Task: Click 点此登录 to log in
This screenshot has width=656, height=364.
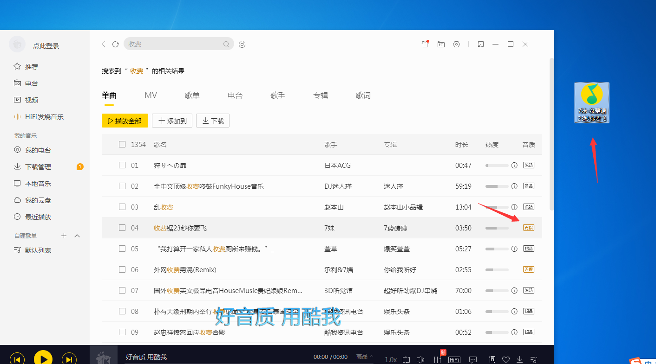Action: point(46,46)
